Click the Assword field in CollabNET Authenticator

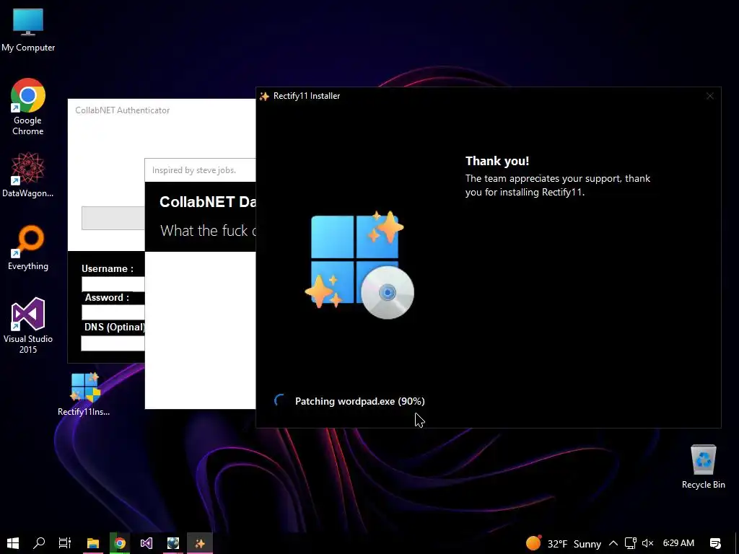[x=113, y=312]
